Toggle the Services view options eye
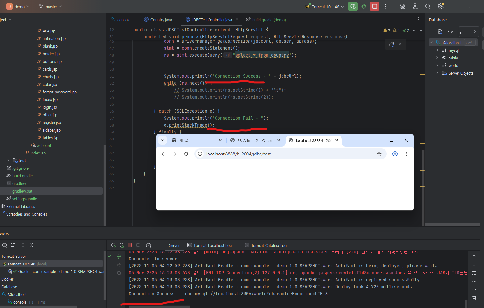The image size is (484, 308). tap(4, 245)
